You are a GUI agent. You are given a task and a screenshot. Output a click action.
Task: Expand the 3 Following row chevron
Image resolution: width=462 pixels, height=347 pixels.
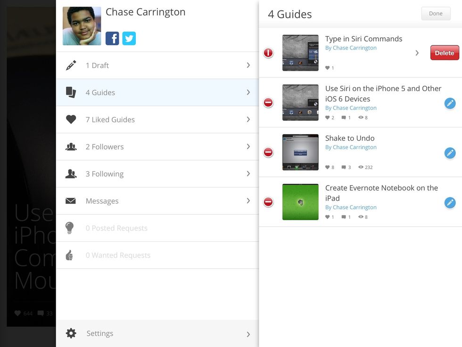point(248,174)
